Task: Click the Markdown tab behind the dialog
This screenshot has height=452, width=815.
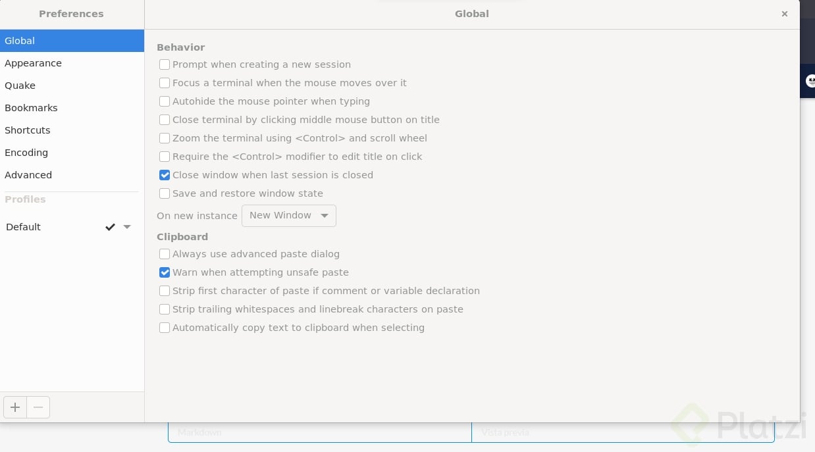Action: 199,432
